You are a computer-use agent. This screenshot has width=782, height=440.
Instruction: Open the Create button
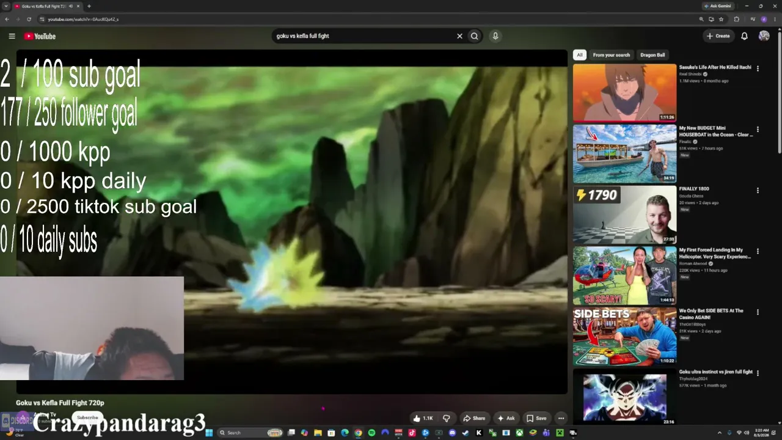pyautogui.click(x=718, y=36)
